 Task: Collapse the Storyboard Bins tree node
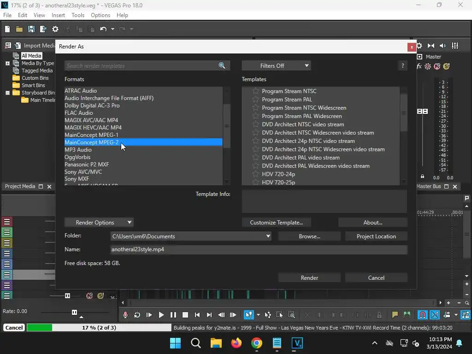[7, 93]
